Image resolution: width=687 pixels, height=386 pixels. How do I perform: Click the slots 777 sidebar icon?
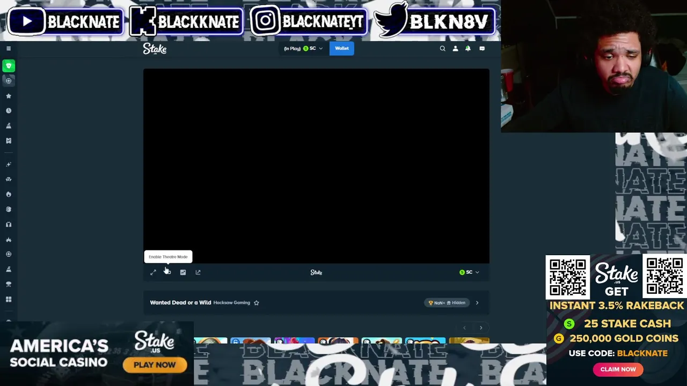coord(9,180)
